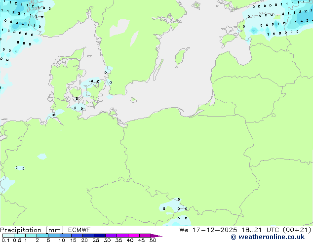Click the '40' scale label
The width and height of the screenshot is (313, 242).
[x=130, y=240]
